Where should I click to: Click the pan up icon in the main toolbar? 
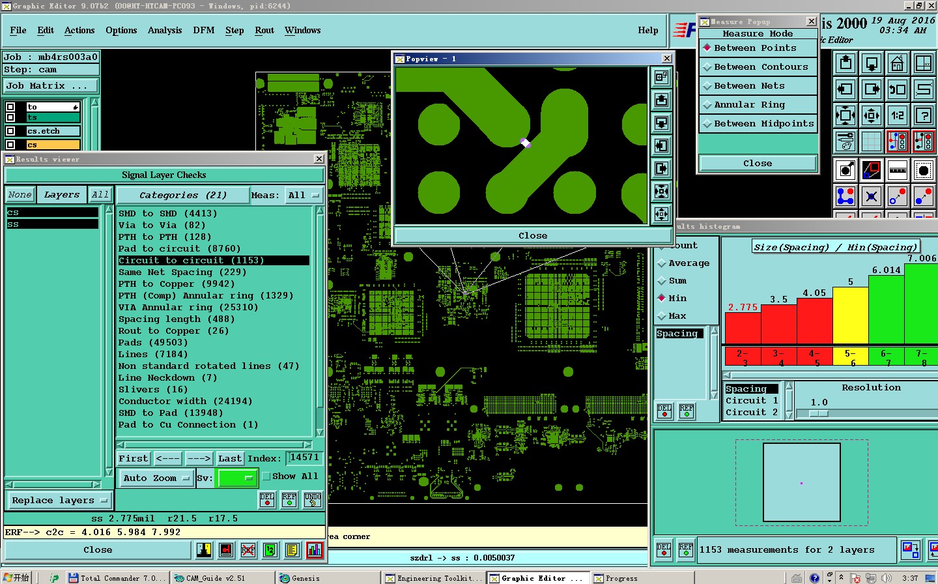846,63
